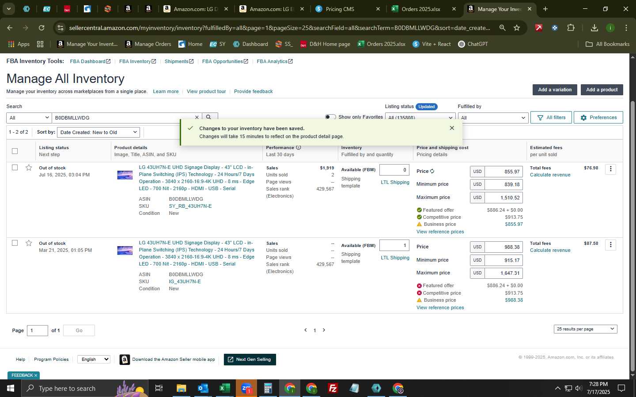
Task: Open Windows notification center icon
Action: pyautogui.click(x=621, y=388)
